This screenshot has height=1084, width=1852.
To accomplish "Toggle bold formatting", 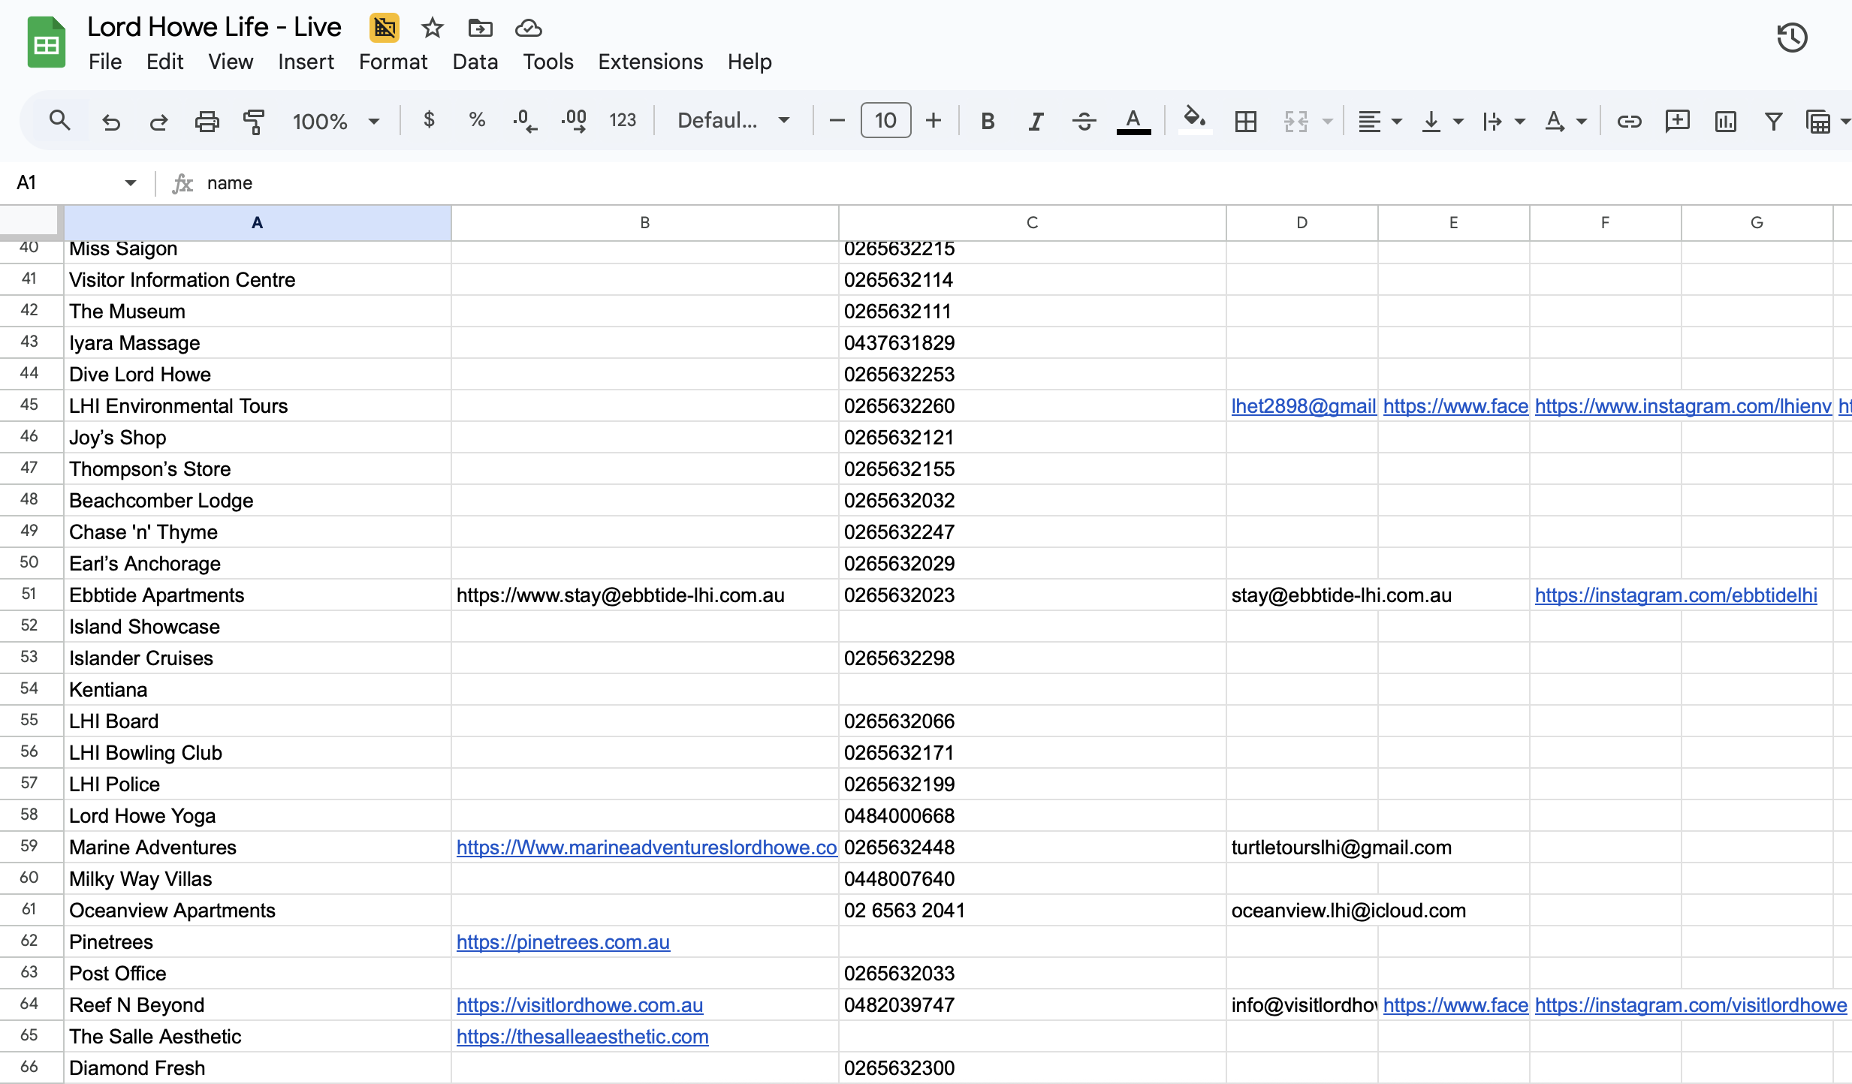I will point(988,121).
